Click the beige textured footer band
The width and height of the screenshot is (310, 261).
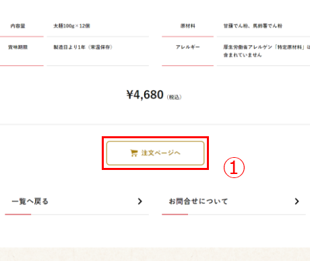pyautogui.click(x=155, y=254)
